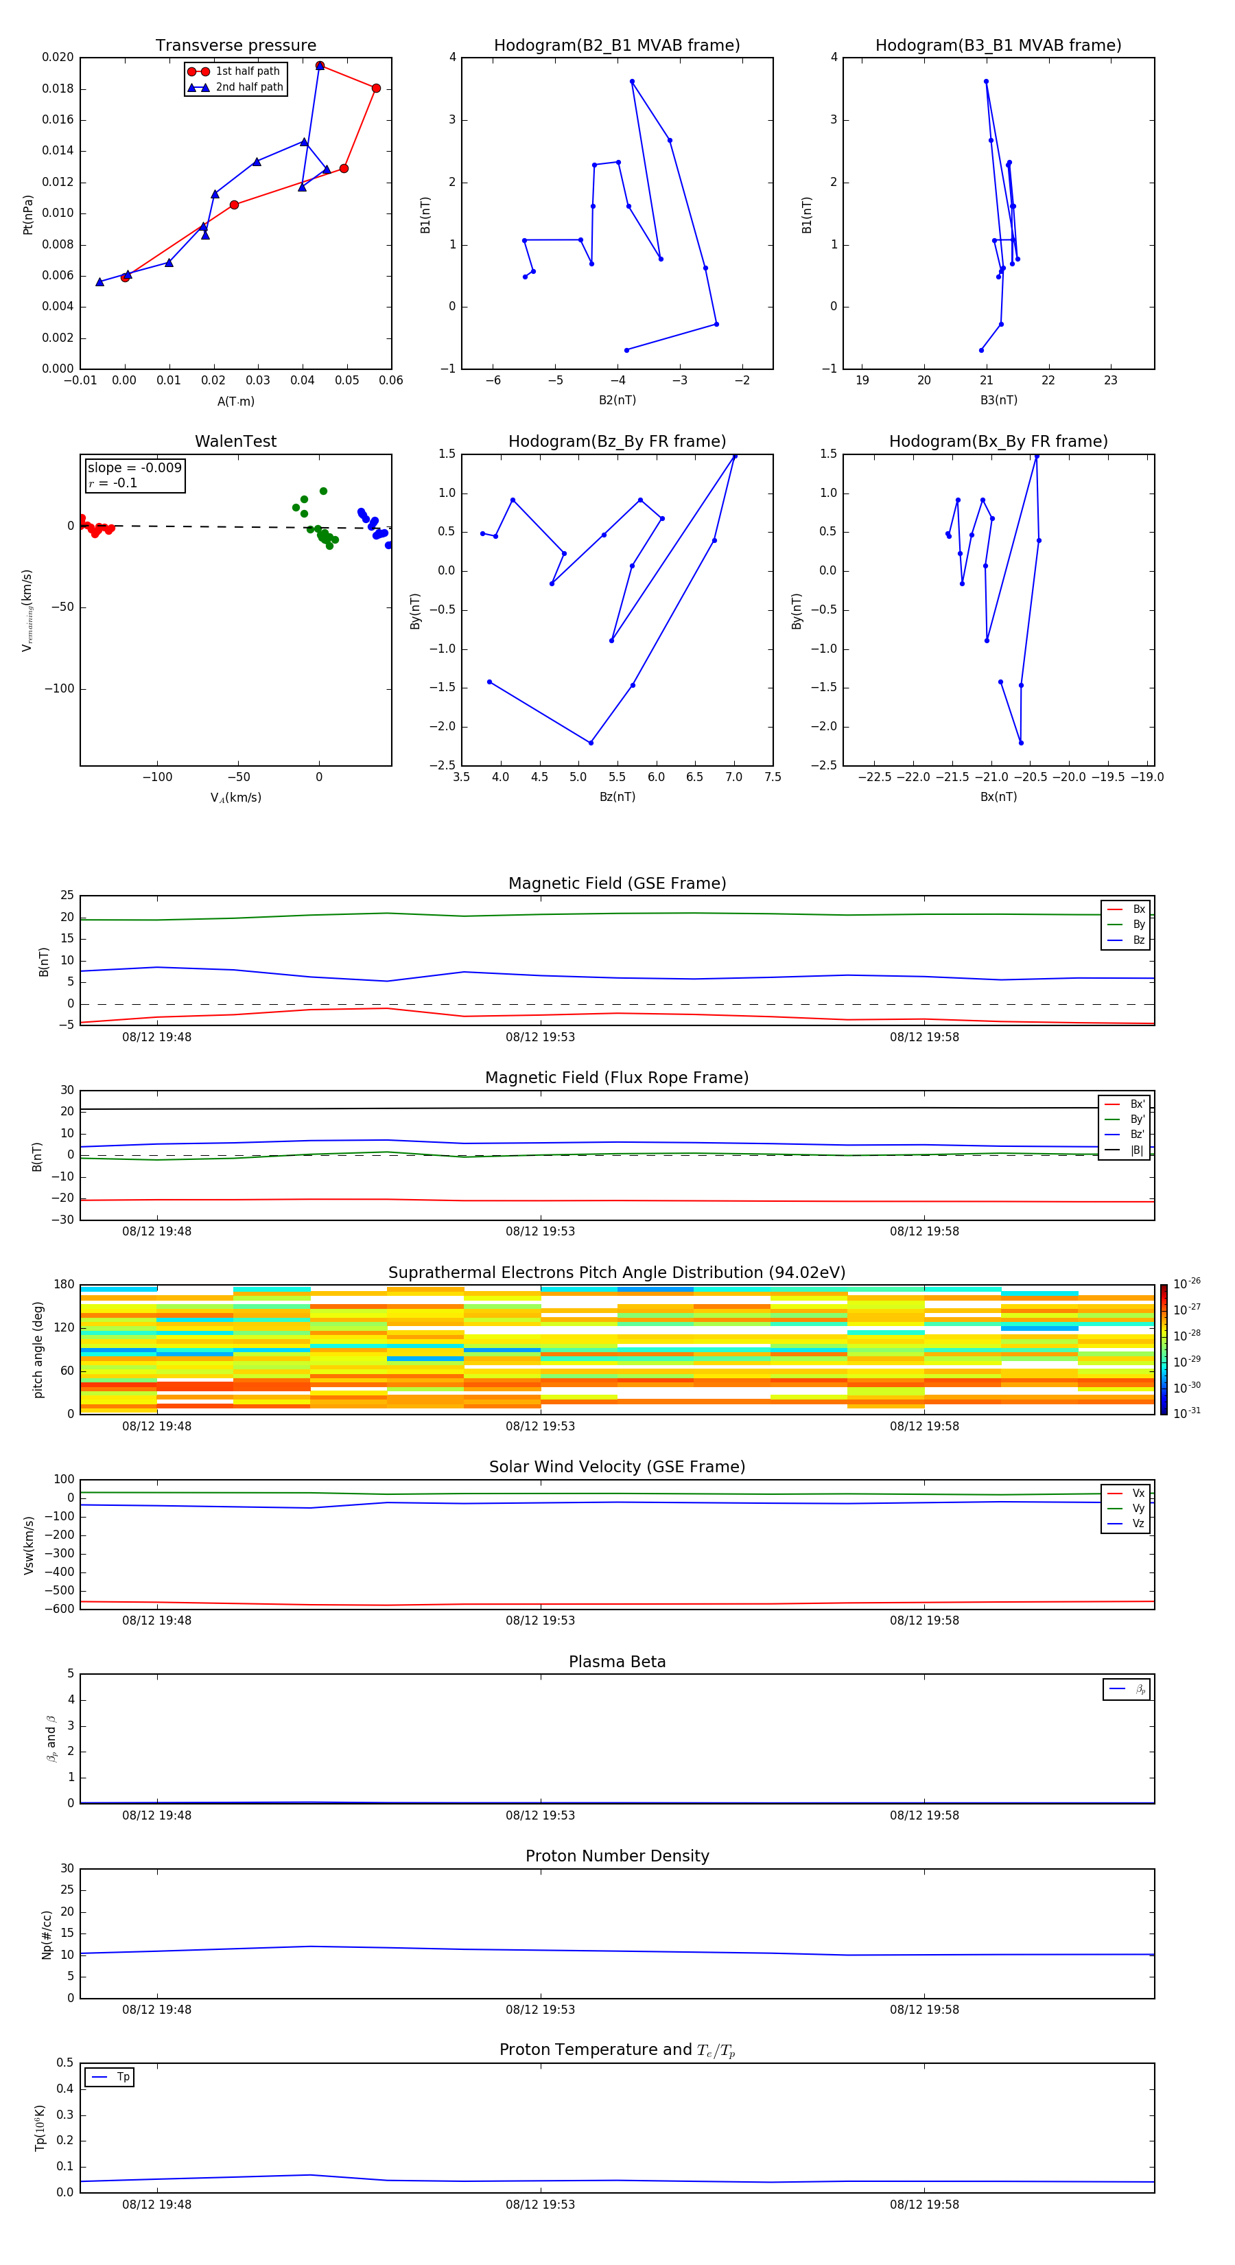Click the 'Hodogram(Bz_By FR frame)' title

(x=617, y=441)
